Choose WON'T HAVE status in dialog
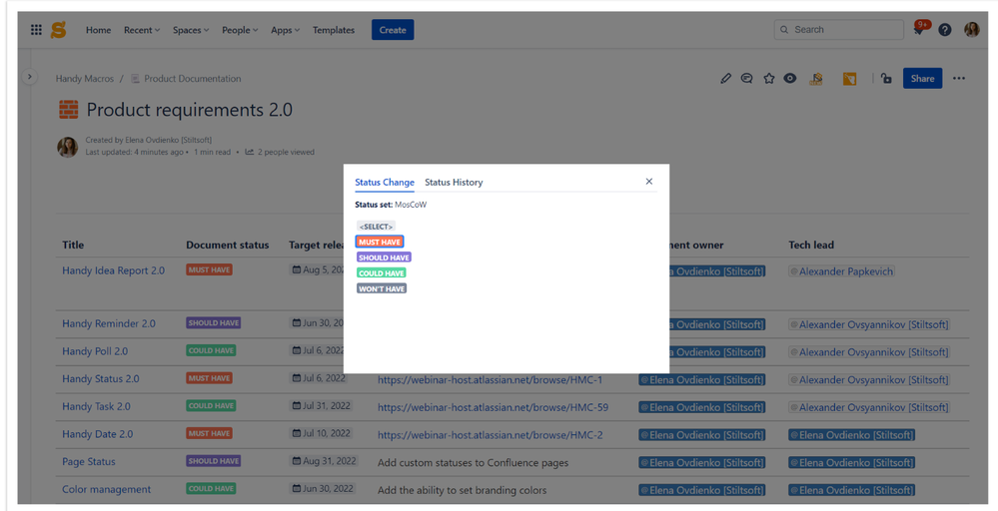 382,288
